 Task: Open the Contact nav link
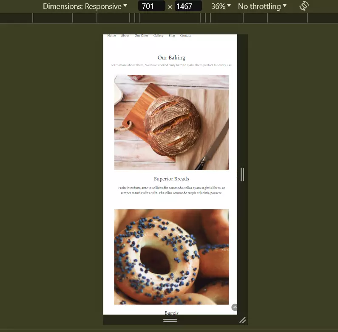(x=186, y=36)
